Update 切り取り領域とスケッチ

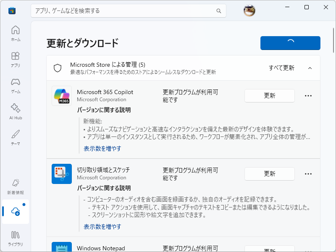270,174
